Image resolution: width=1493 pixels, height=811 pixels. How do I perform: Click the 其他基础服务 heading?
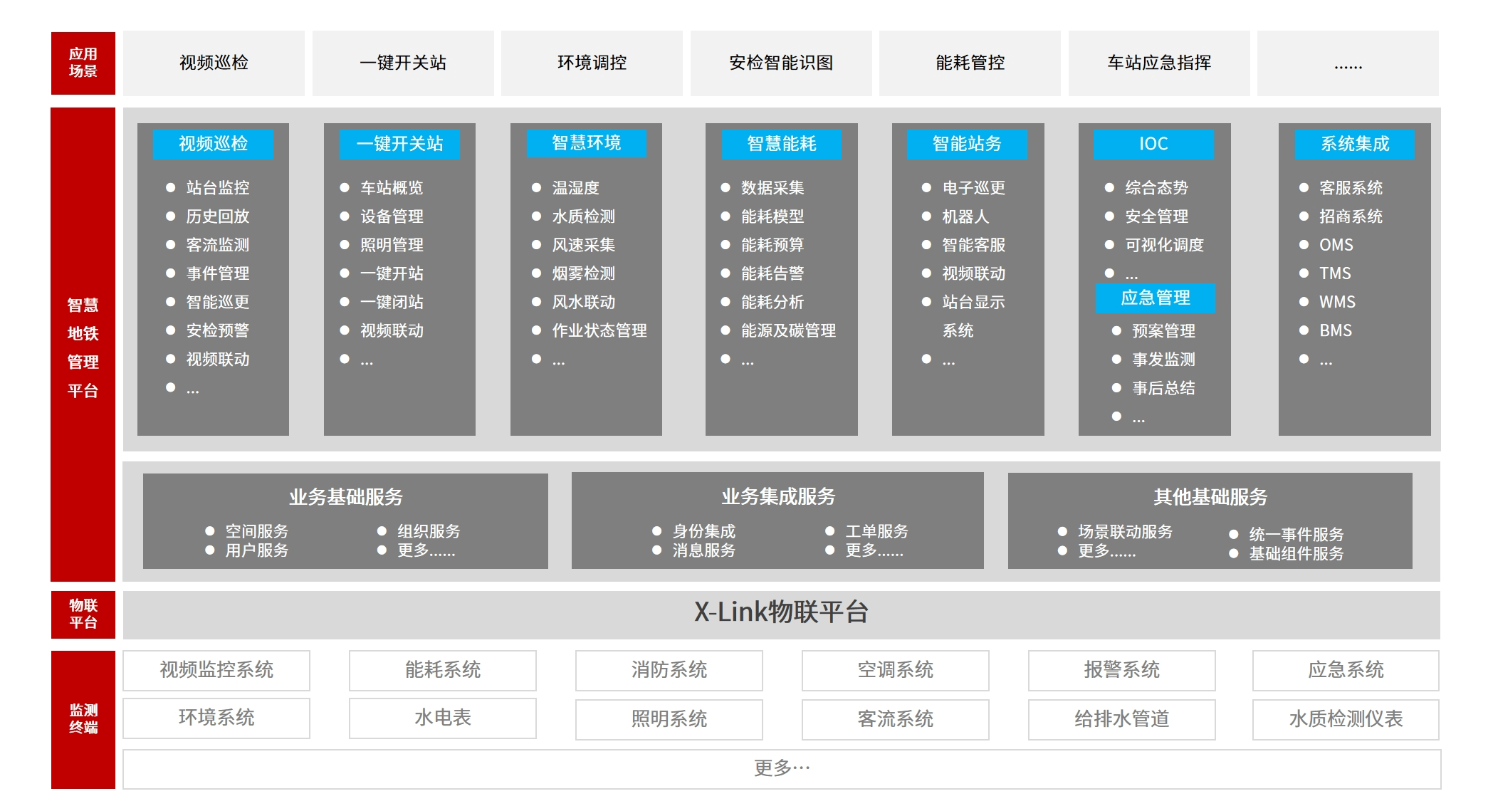[1210, 497]
